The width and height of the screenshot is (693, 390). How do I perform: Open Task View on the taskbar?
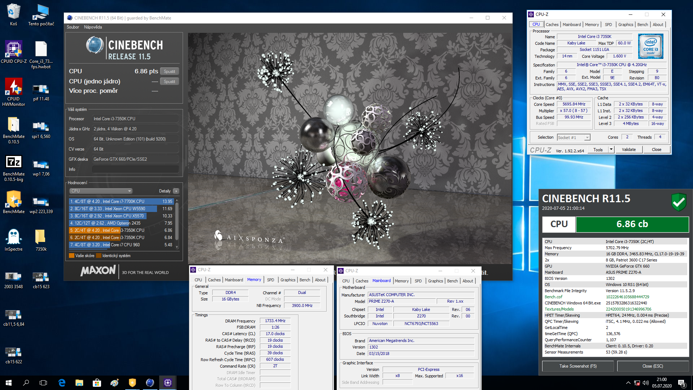(x=43, y=383)
